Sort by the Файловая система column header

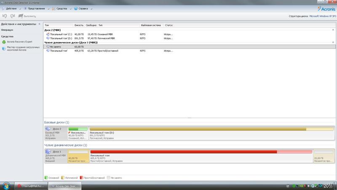click(151, 25)
